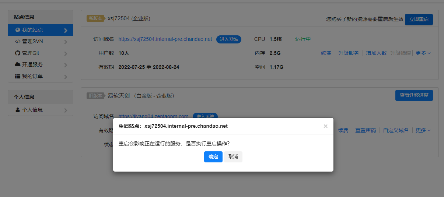This screenshot has width=444, height=197.
Task: Open 更多 dropdown for xsj72504 site
Action: [423, 53]
